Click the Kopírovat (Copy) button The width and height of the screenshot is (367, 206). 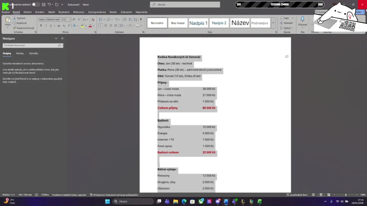(20, 23)
